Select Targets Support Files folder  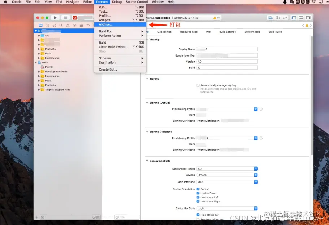tap(57, 90)
